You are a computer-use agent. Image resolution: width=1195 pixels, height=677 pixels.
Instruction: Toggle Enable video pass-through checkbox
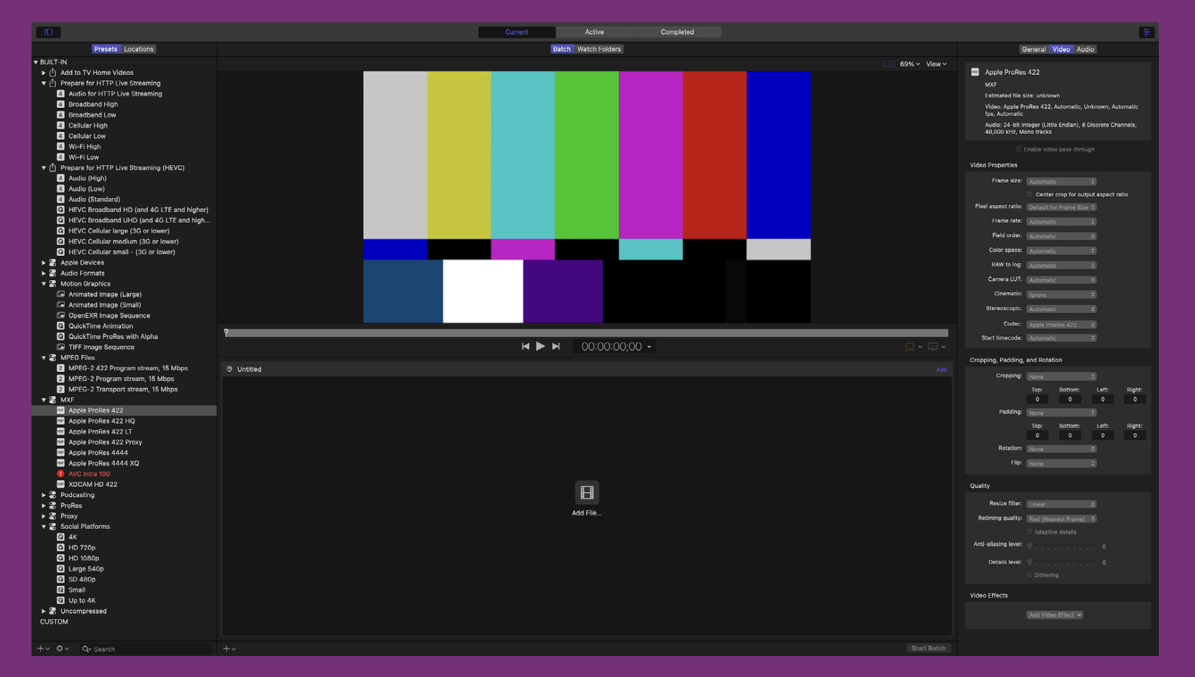(1018, 150)
